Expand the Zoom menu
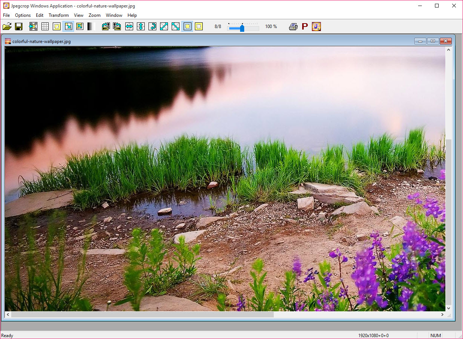 pyautogui.click(x=95, y=15)
